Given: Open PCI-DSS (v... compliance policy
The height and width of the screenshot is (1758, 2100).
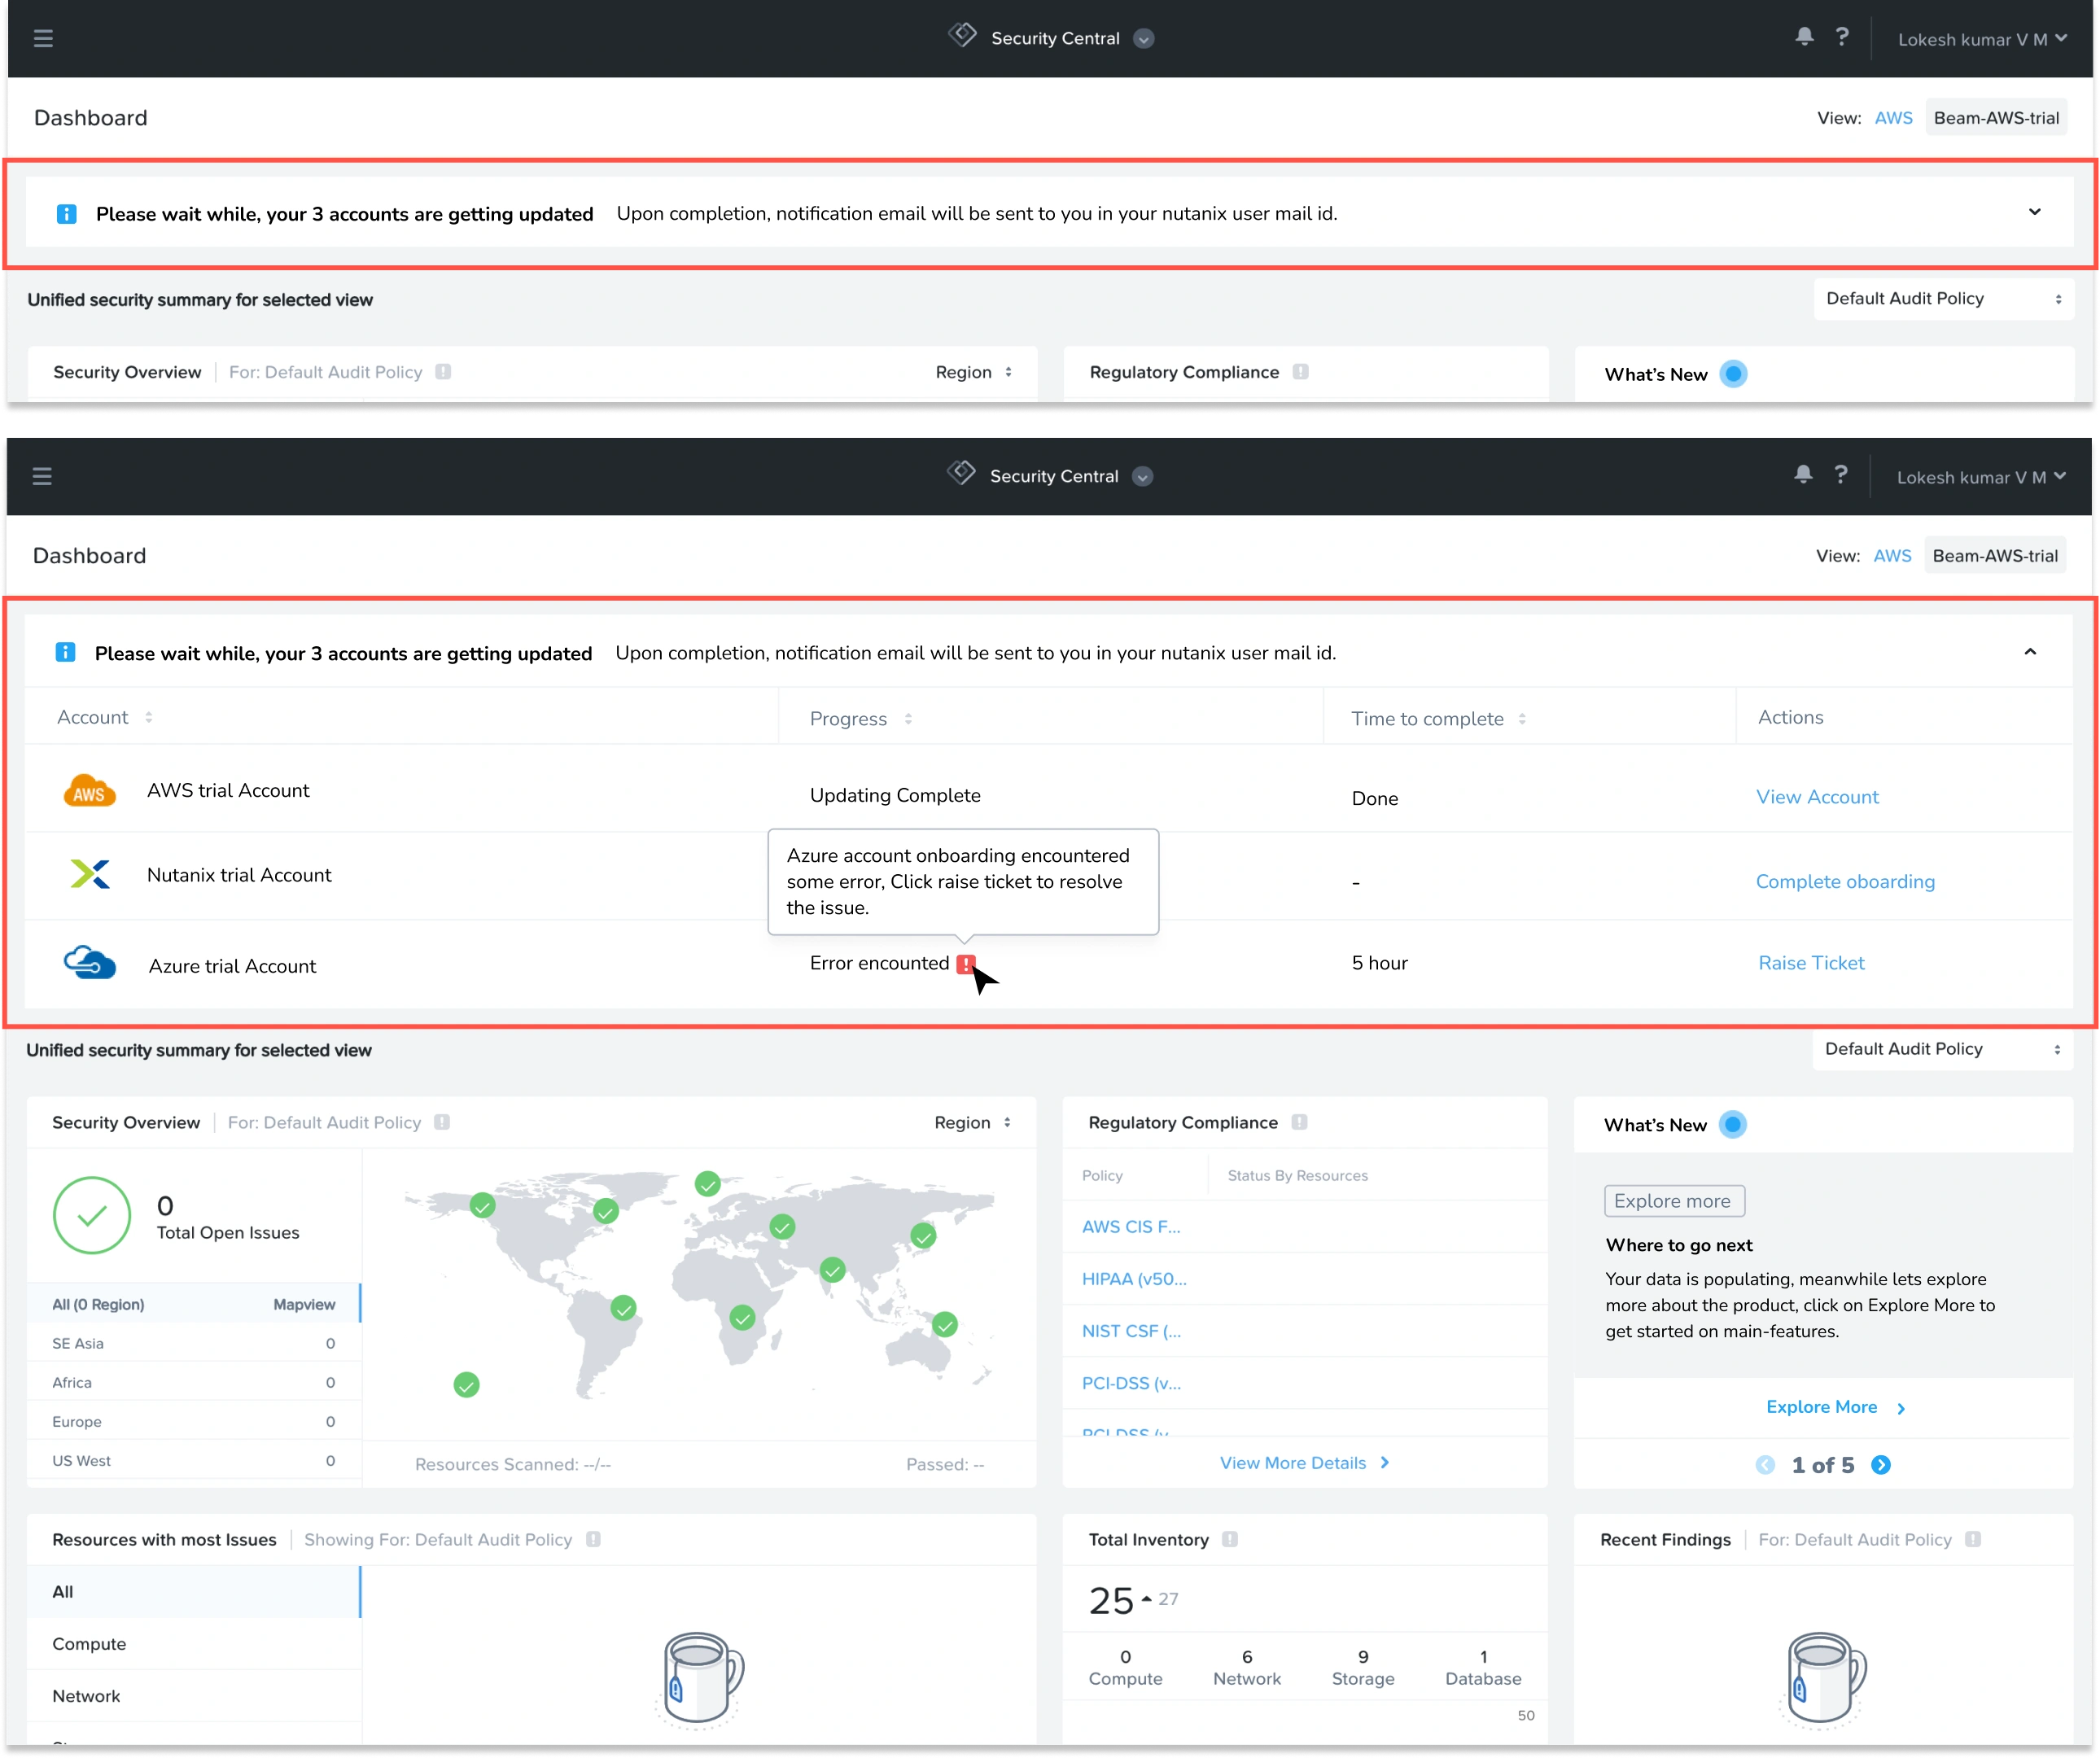Looking at the screenshot, I should tap(1131, 1384).
